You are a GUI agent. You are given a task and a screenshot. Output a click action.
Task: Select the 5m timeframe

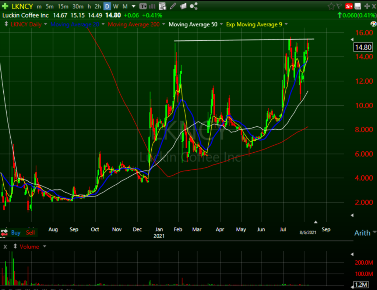pyautogui.click(x=50, y=7)
